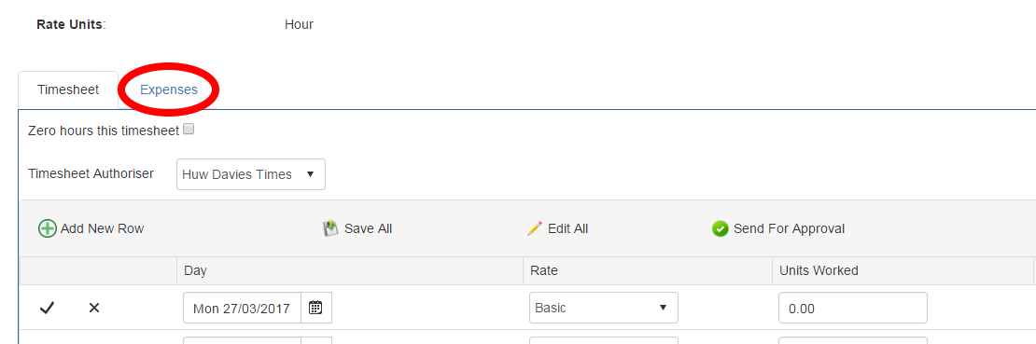This screenshot has width=1036, height=344.
Task: Select the Timesheet tab
Action: [68, 89]
